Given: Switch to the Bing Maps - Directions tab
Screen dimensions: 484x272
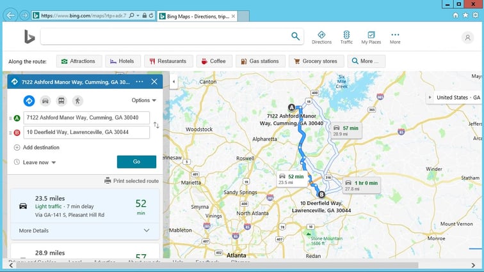Looking at the screenshot, I should tap(198, 17).
